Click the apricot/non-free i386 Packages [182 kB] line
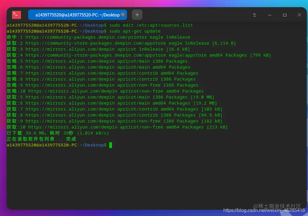The height and width of the screenshot is (216, 308). [x=114, y=121]
